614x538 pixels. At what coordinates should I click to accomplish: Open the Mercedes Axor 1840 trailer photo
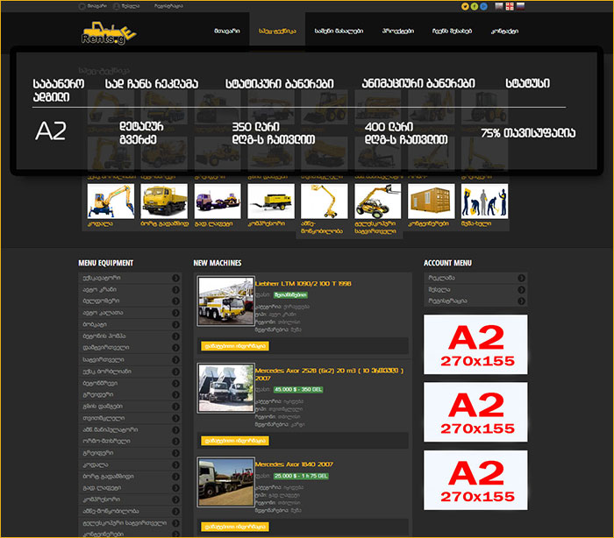coord(226,483)
